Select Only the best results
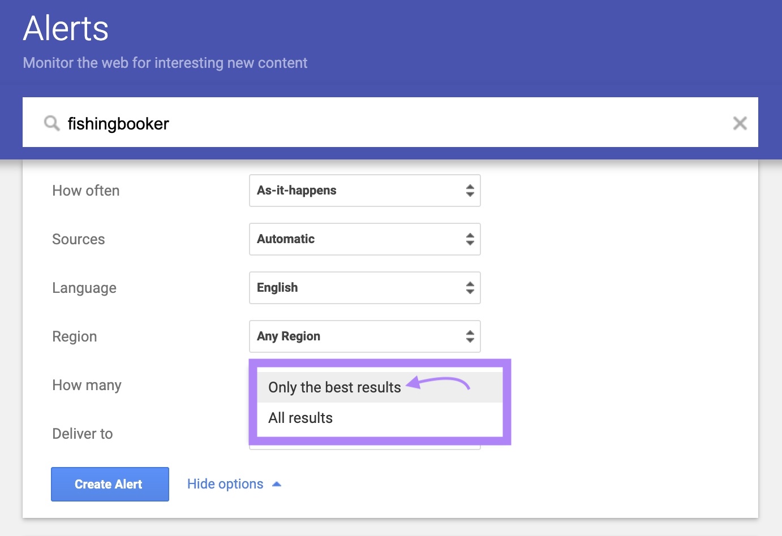Screen dimensions: 782x536 (334, 387)
